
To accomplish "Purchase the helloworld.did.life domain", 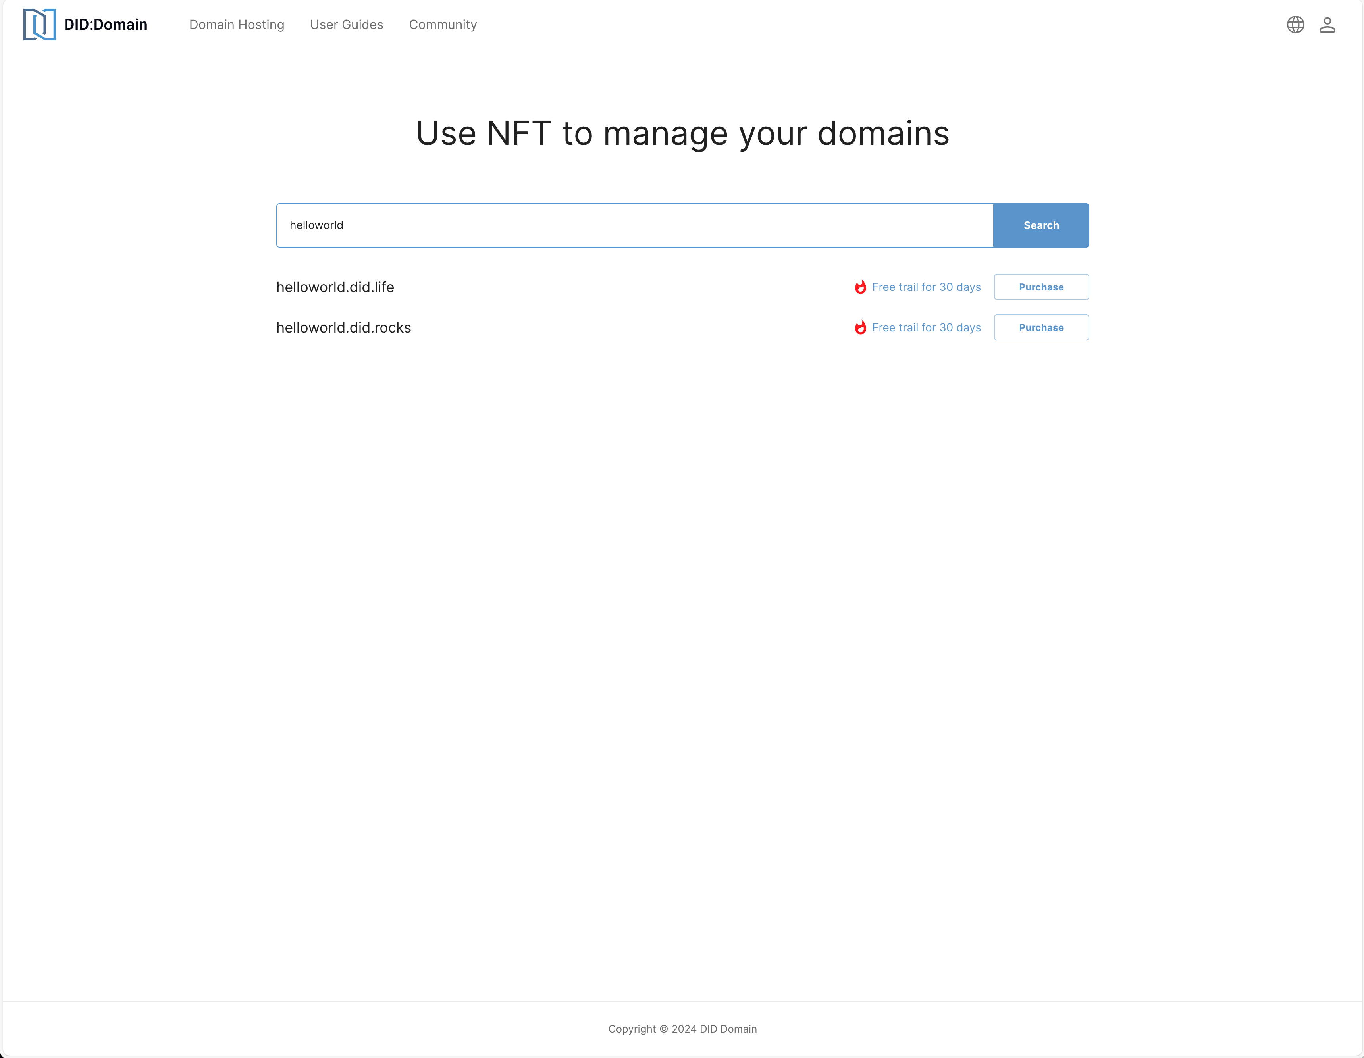I will click(1041, 287).
